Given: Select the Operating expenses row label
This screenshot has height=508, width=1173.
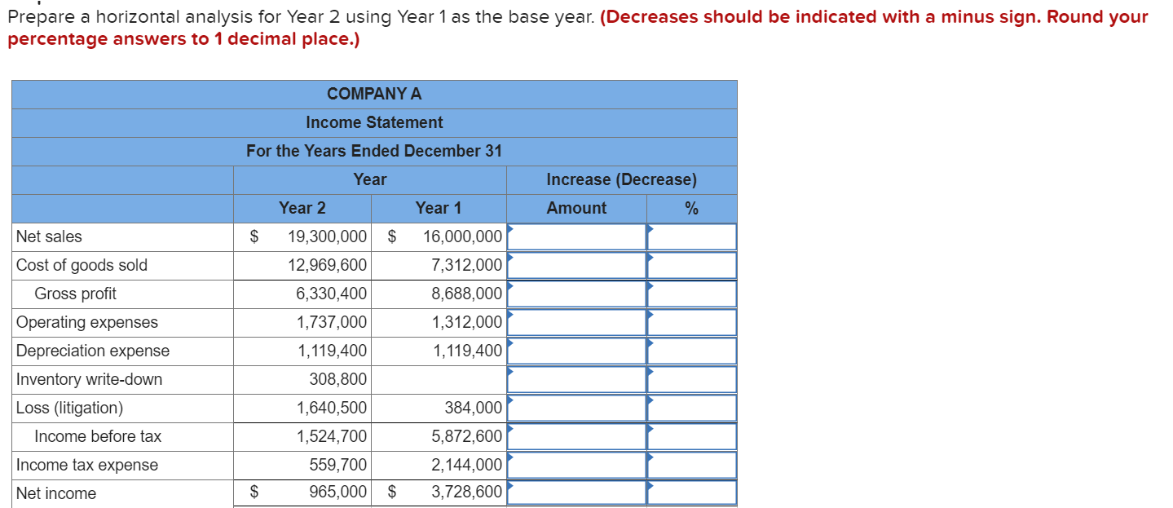Looking at the screenshot, I should 87,322.
